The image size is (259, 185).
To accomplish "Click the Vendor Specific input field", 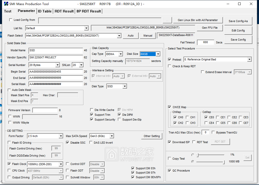I will (x=56, y=58).
